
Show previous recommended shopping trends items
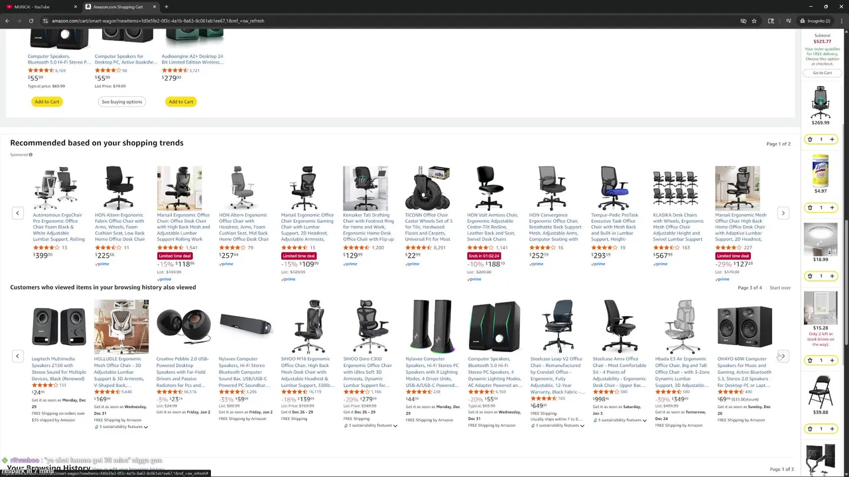(x=18, y=213)
